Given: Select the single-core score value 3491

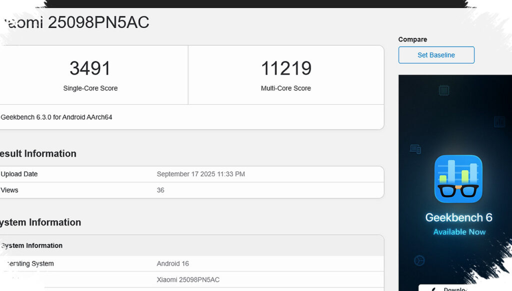Looking at the screenshot, I should click(x=90, y=68).
